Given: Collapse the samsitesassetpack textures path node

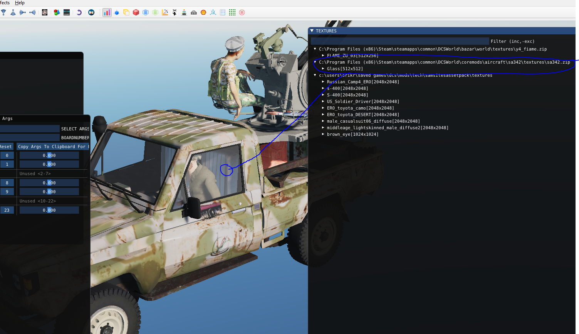Looking at the screenshot, I should (315, 75).
